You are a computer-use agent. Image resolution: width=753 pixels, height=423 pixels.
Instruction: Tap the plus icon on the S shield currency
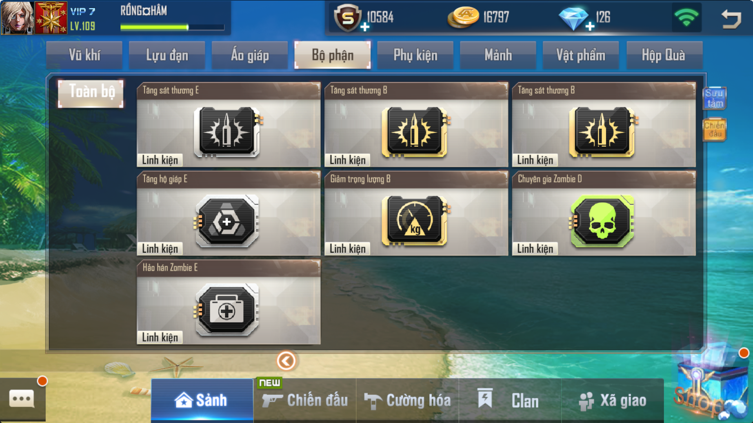click(365, 27)
